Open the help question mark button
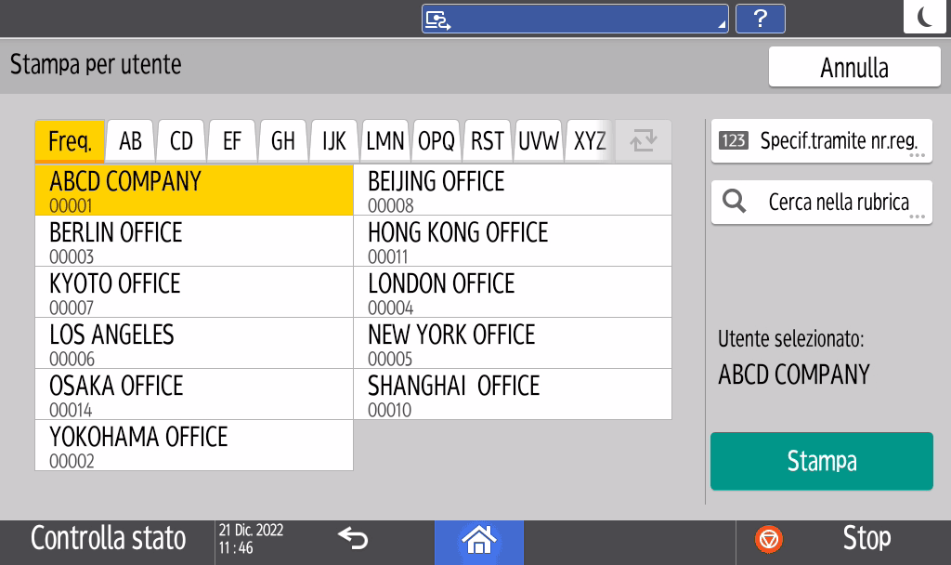The height and width of the screenshot is (565, 951). tap(761, 19)
